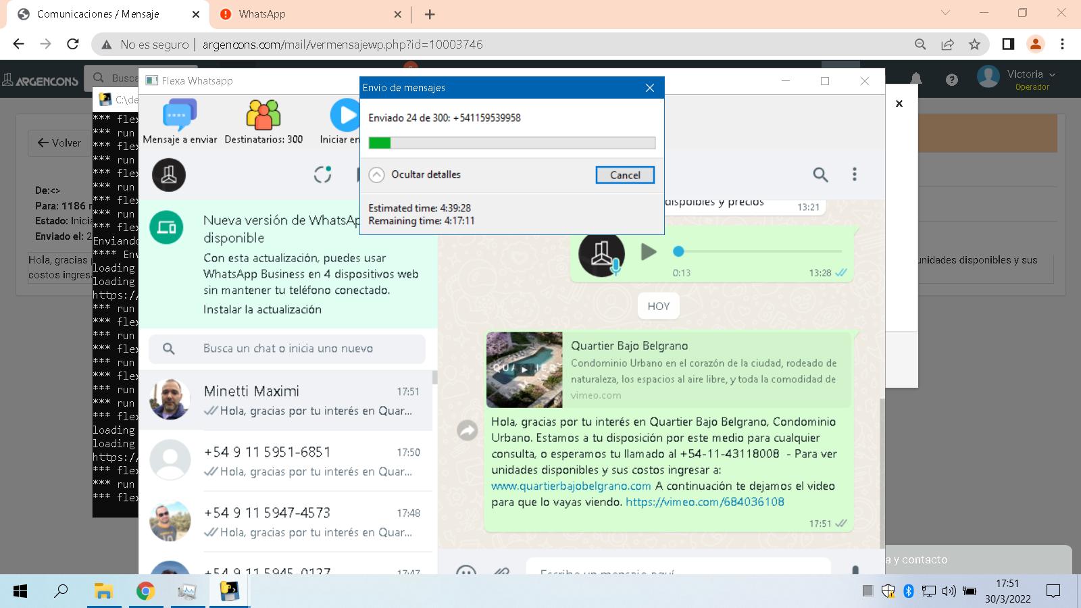Open volume control in system tray
The width and height of the screenshot is (1081, 608).
[949, 592]
